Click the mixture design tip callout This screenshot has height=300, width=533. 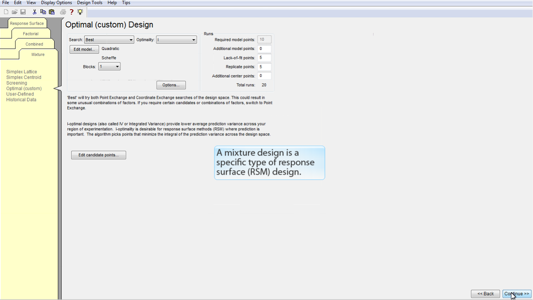tap(269, 163)
